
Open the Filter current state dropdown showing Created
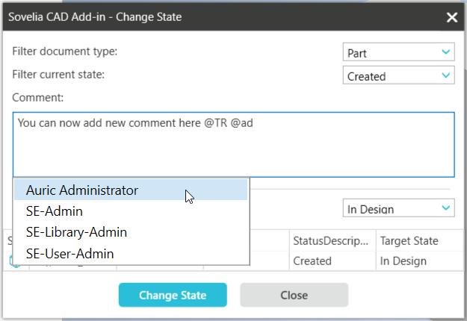[x=398, y=75]
